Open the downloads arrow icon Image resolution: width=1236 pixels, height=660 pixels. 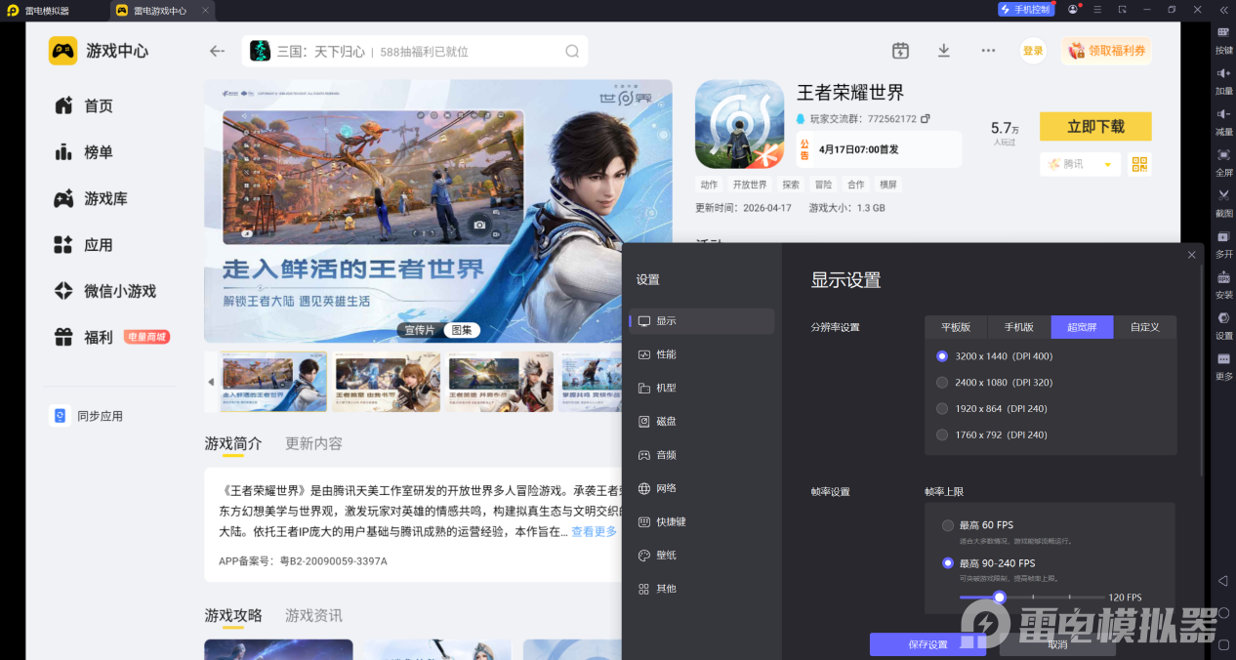click(944, 51)
